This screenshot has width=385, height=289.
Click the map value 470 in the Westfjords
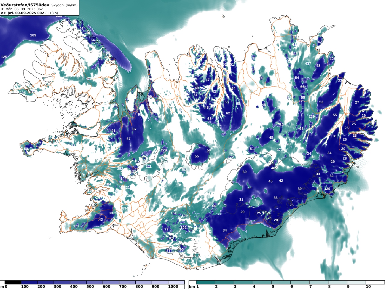coord(89,79)
